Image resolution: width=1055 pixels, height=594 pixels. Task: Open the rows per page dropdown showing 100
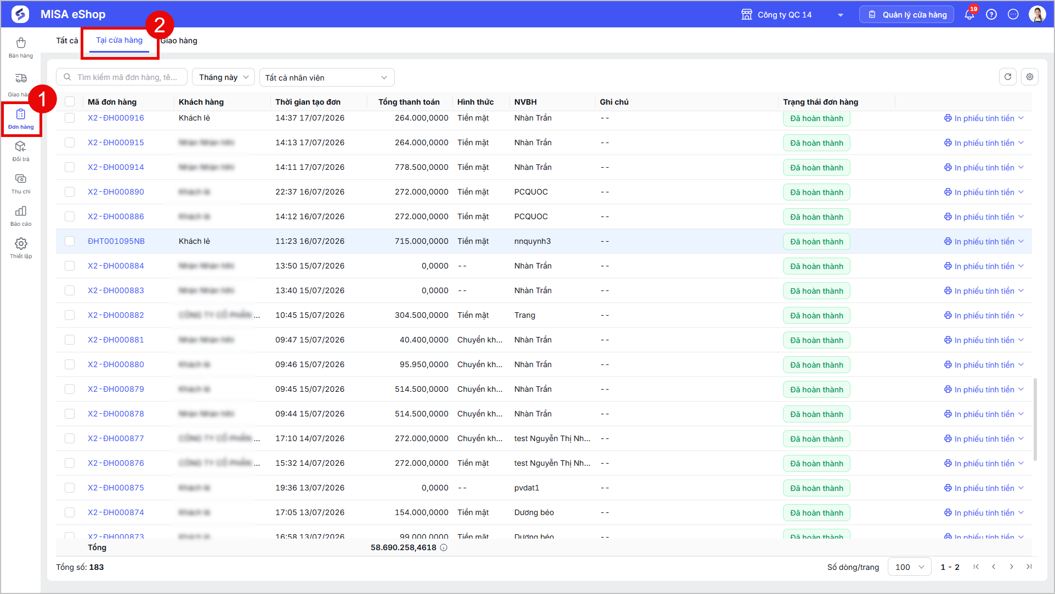click(x=910, y=567)
